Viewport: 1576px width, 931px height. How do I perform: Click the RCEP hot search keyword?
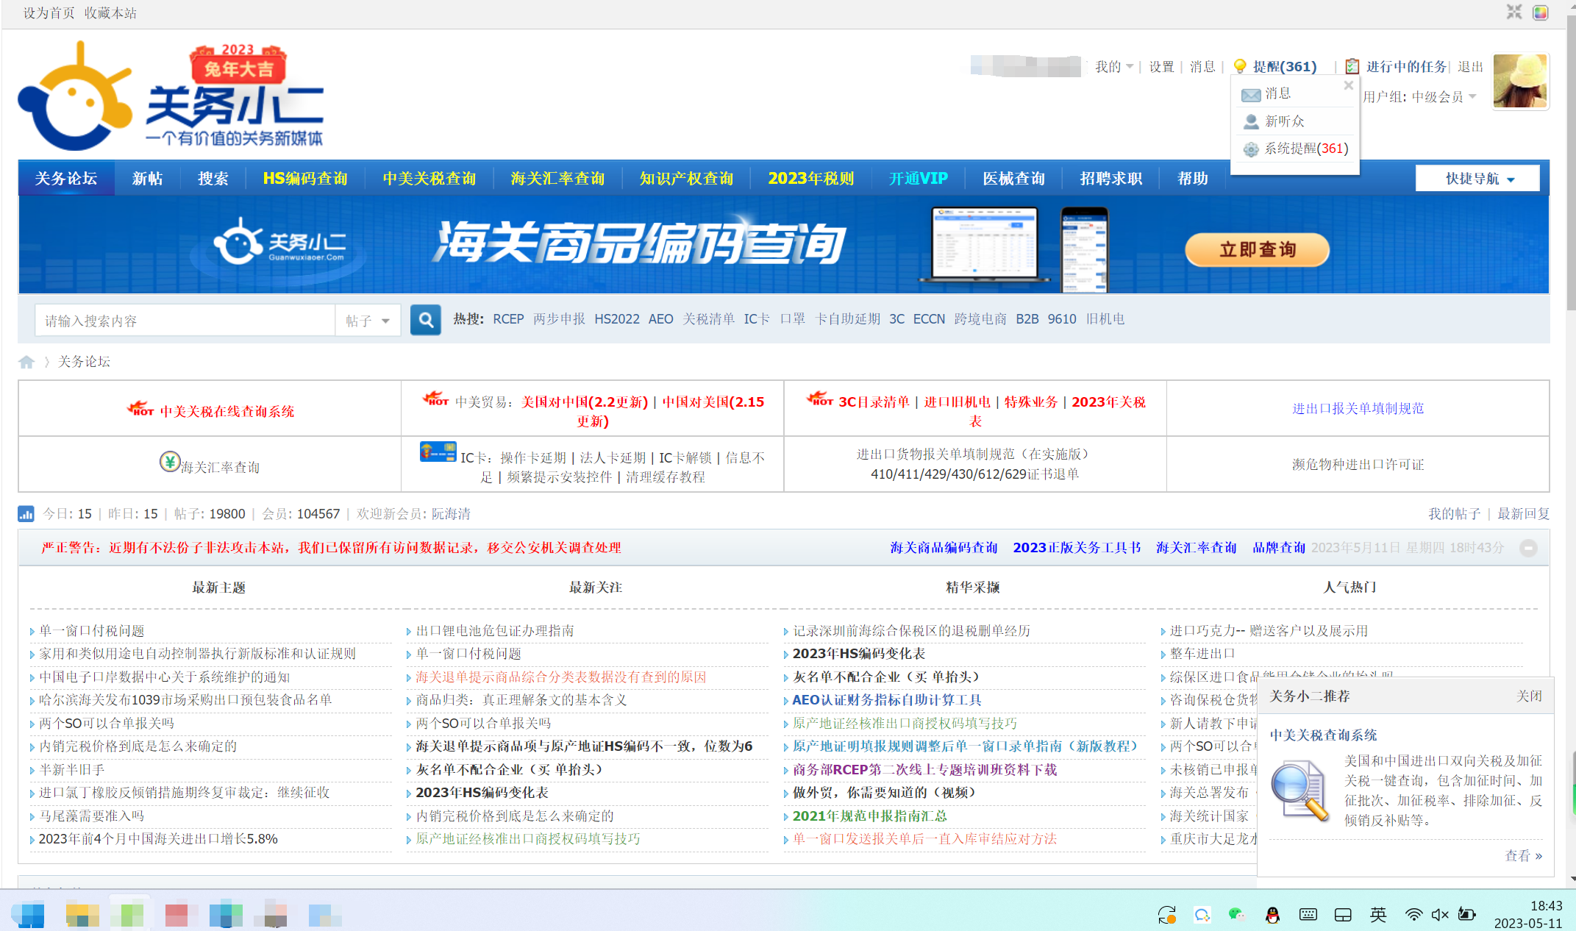click(508, 319)
